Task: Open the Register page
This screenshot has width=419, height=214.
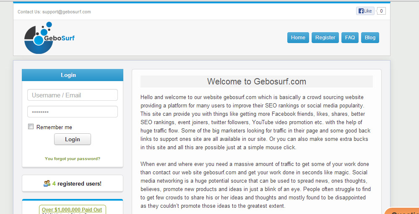Action: [325, 38]
